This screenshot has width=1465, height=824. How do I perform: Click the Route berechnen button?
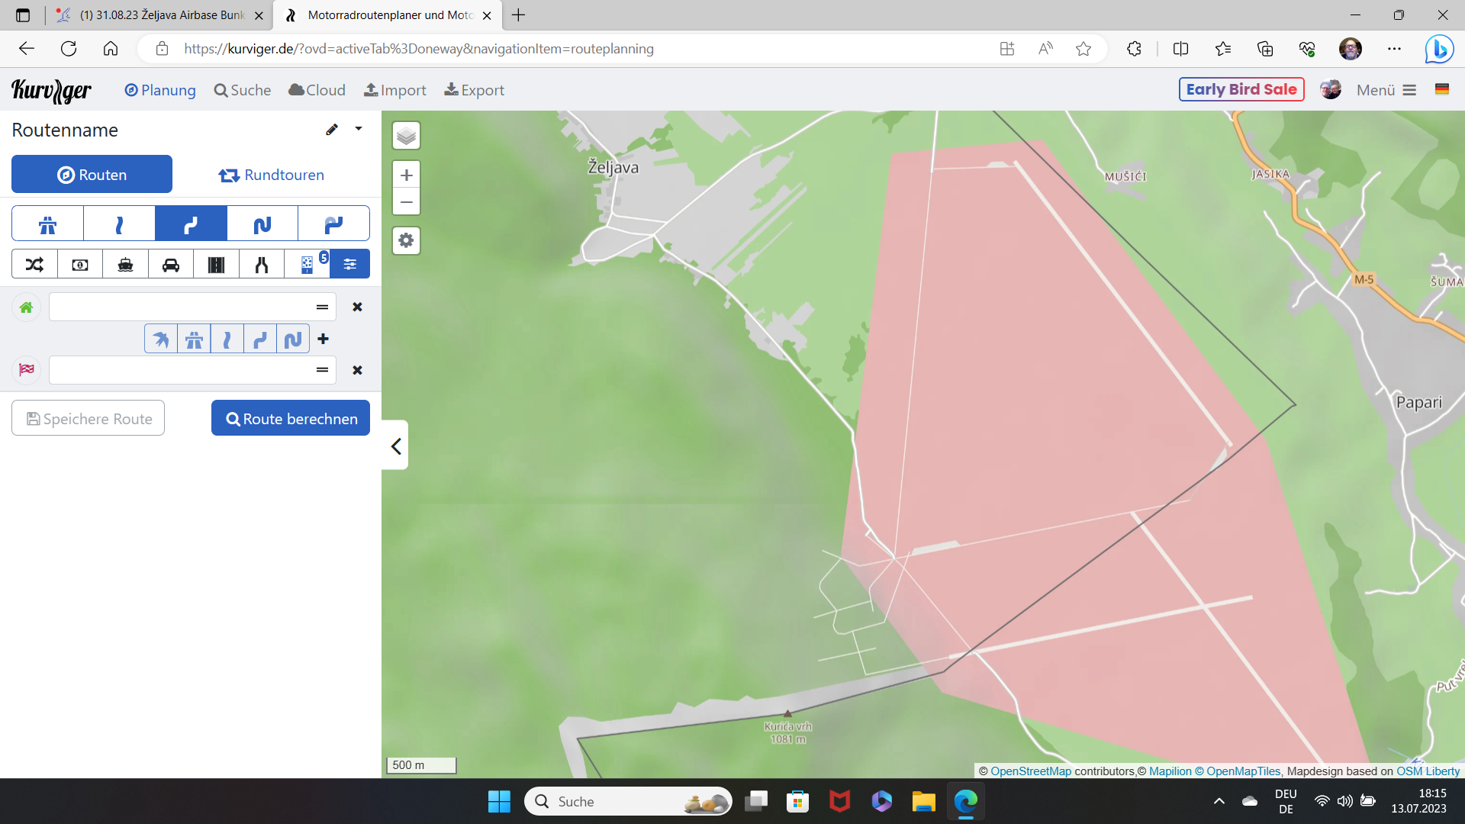pyautogui.click(x=291, y=418)
